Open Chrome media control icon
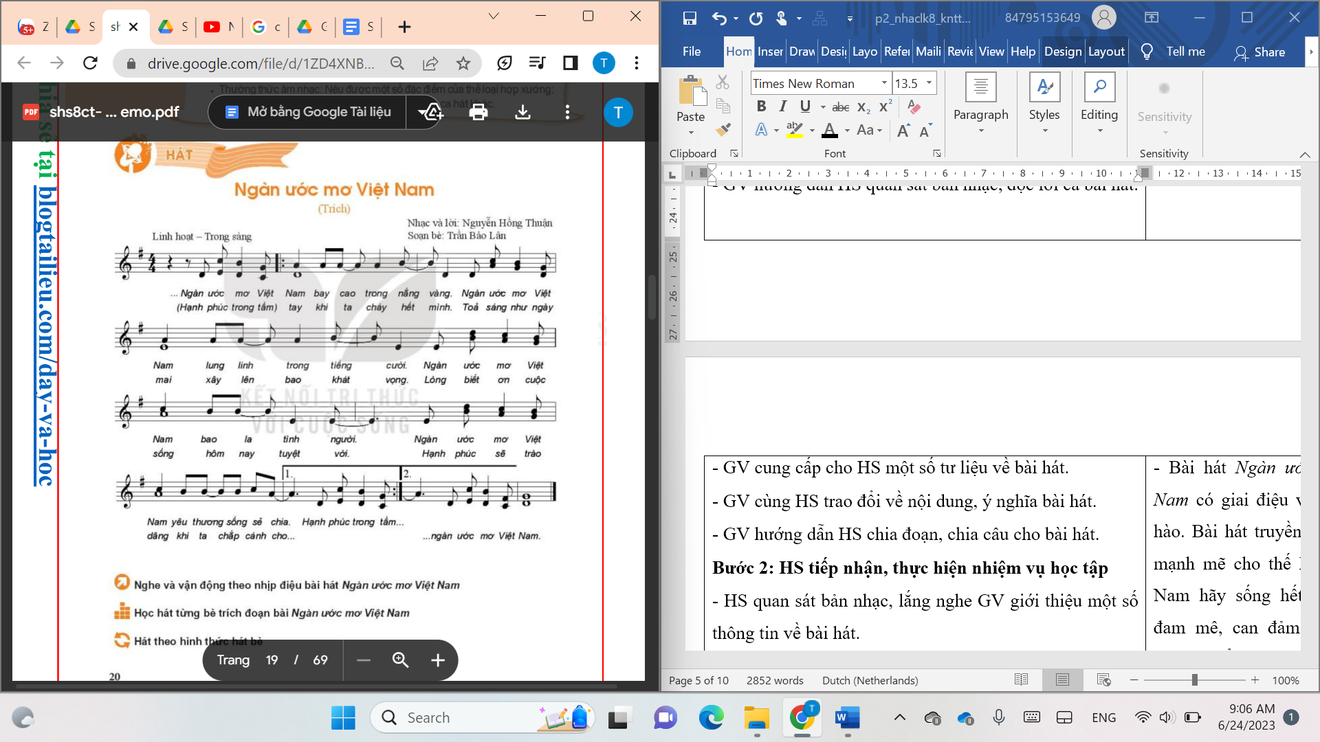 (x=537, y=63)
